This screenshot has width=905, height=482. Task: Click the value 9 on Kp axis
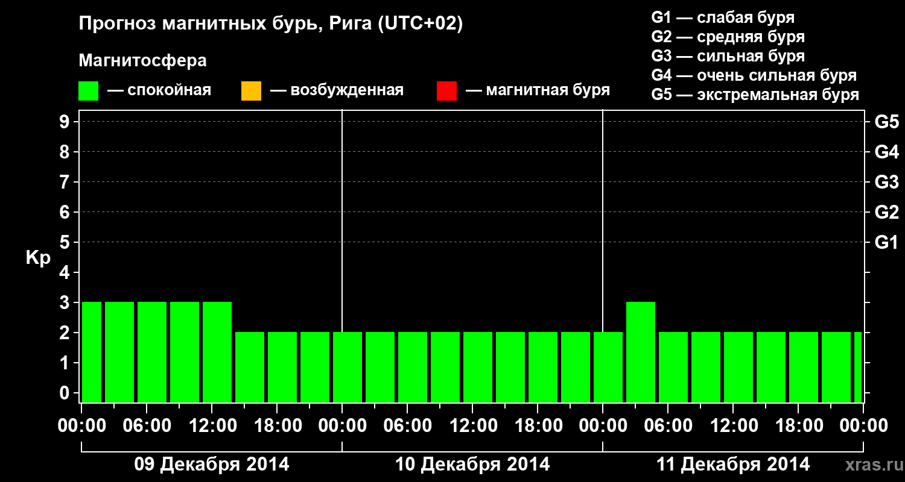66,122
